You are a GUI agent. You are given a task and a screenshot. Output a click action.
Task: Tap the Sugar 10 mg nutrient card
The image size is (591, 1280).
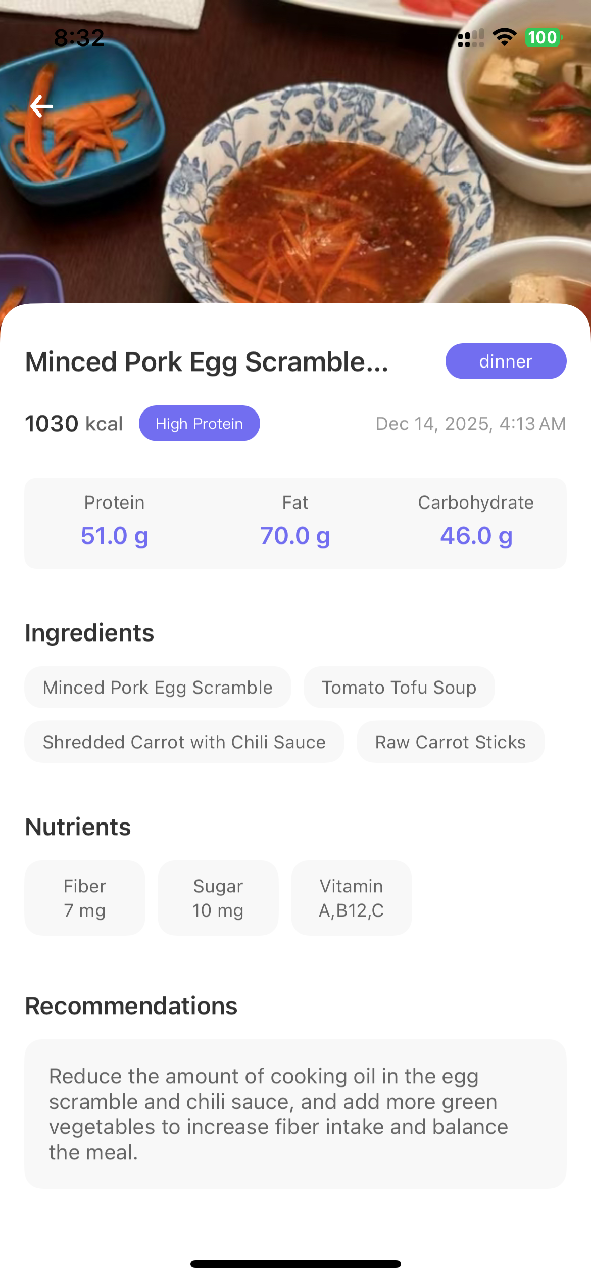click(x=218, y=898)
